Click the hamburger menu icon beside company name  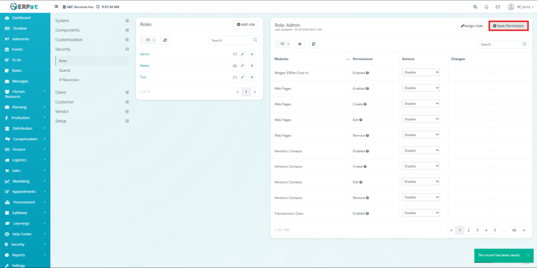(57, 7)
